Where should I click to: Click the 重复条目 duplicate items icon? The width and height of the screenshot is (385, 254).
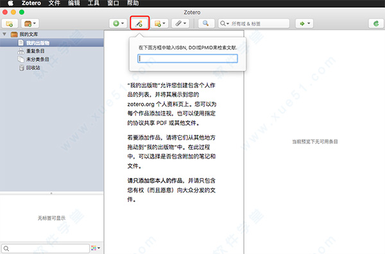pyautogui.click(x=21, y=51)
